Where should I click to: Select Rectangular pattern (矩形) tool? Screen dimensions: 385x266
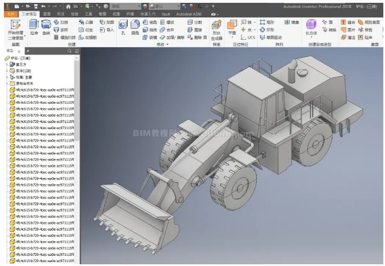pyautogui.click(x=267, y=22)
